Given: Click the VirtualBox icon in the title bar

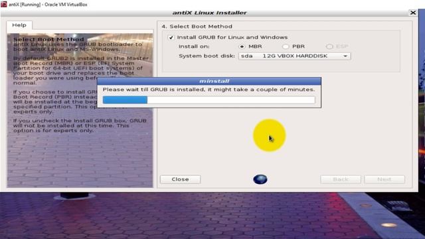Looking at the screenshot, I should pos(3,4).
